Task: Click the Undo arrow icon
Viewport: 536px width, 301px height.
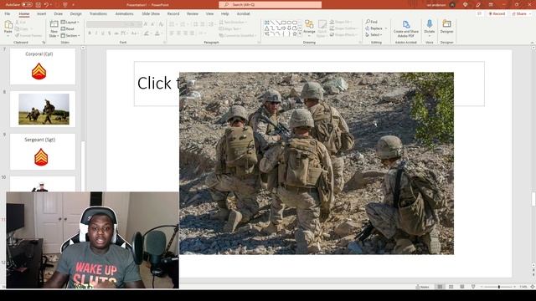Action: 46,5
